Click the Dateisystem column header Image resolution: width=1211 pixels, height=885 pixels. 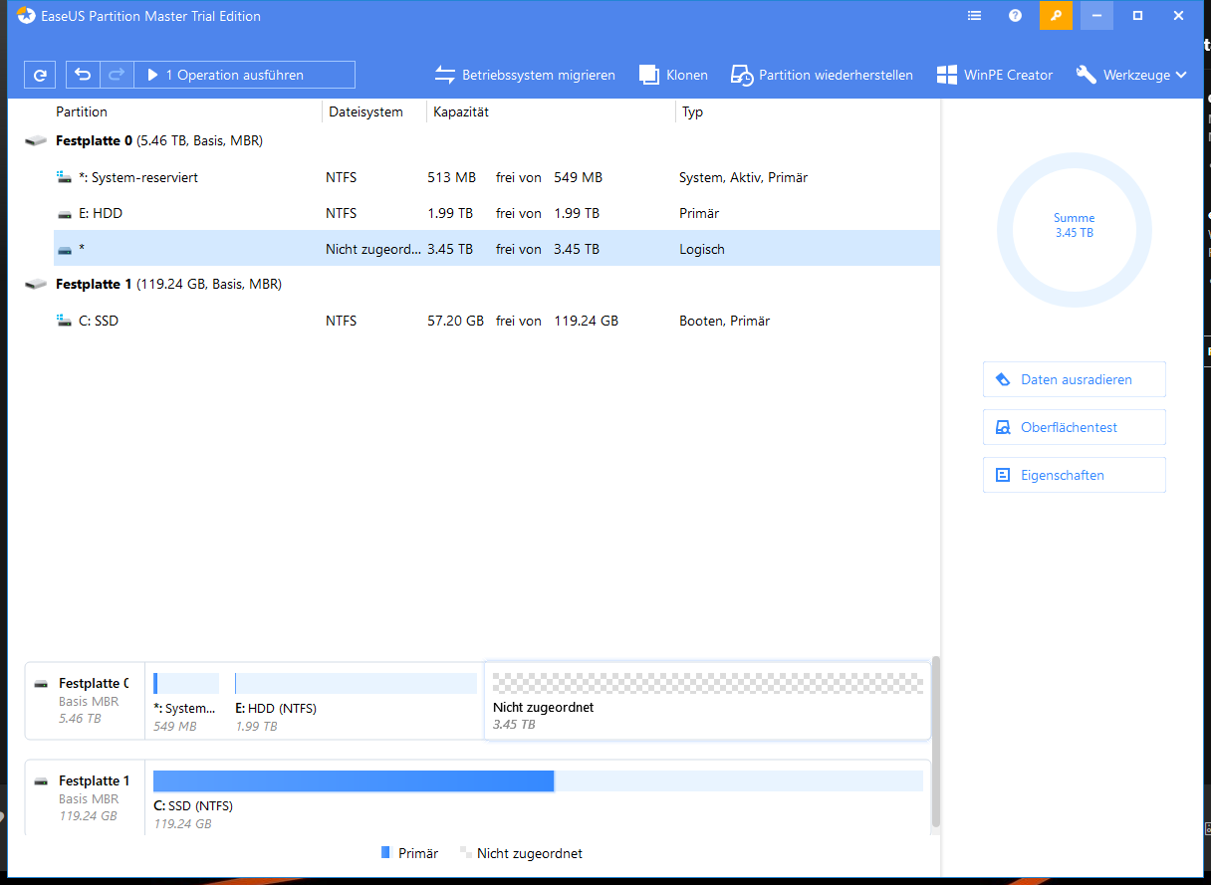click(x=366, y=111)
